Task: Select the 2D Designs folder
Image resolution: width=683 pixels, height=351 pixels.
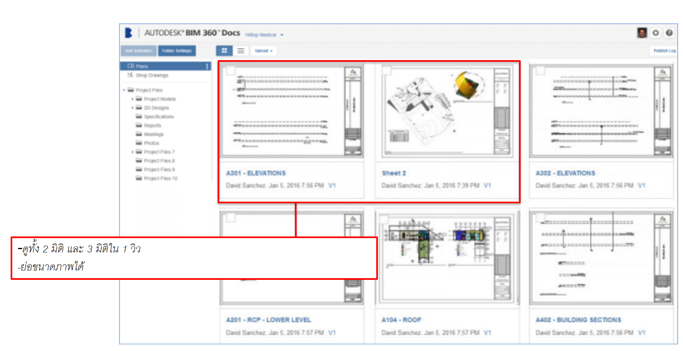Action: click(156, 108)
